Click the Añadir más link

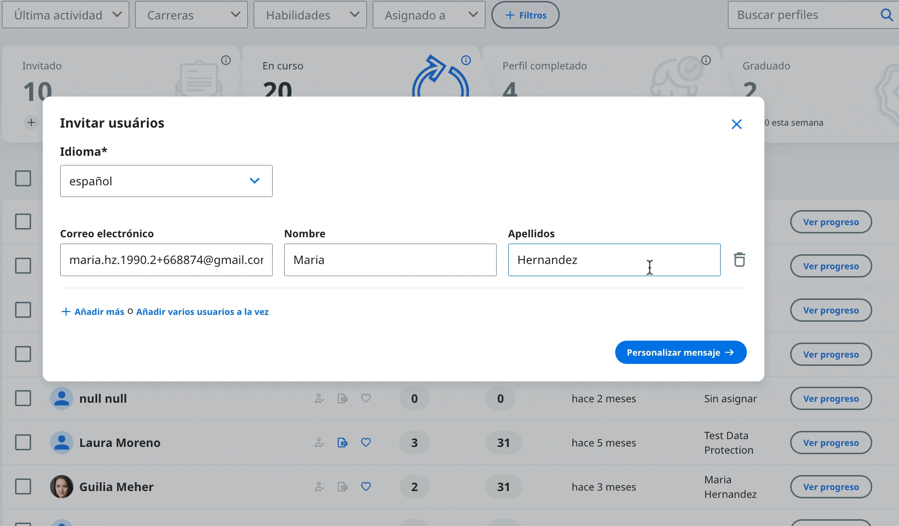[93, 312]
